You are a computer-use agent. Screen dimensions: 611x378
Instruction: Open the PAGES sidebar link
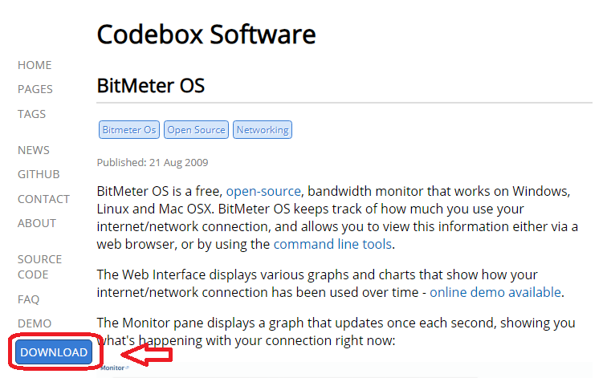coord(35,89)
